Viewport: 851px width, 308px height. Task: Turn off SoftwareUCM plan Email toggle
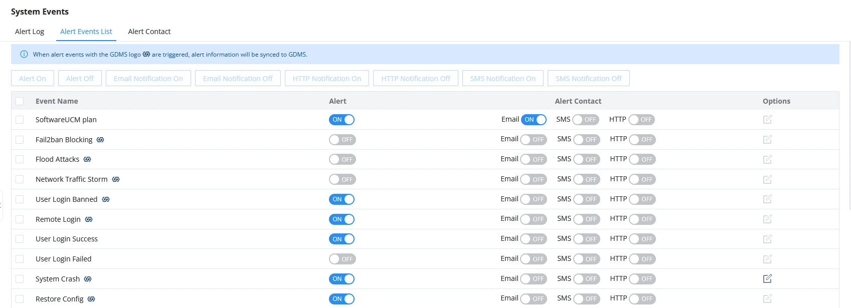tap(534, 120)
